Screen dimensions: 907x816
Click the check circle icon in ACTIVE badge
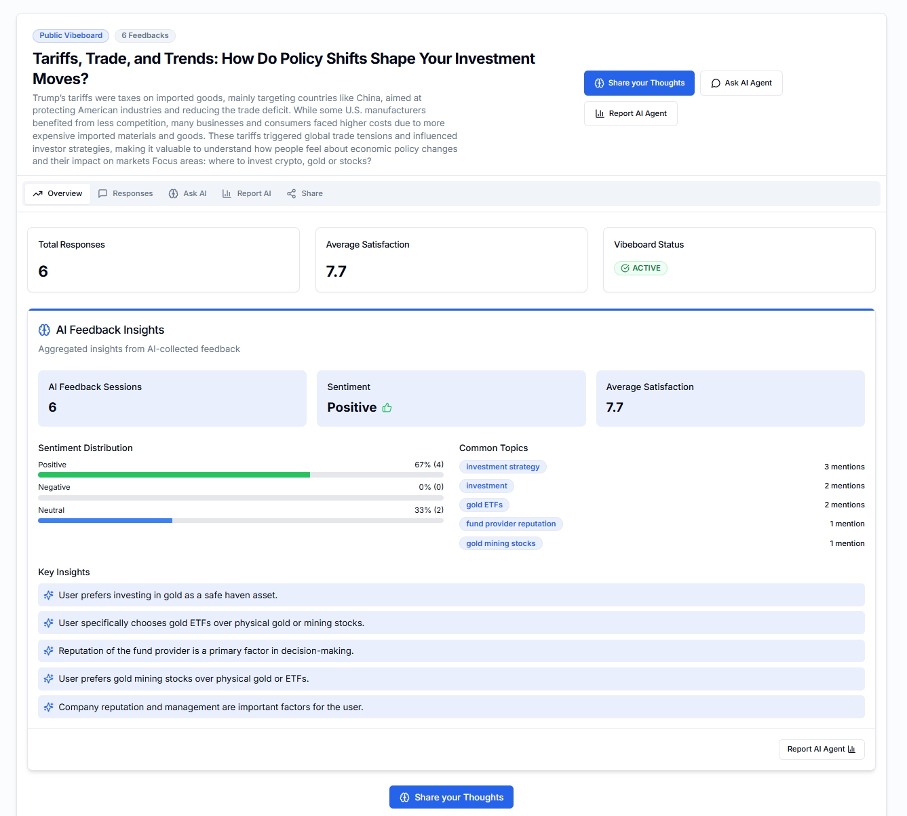625,269
